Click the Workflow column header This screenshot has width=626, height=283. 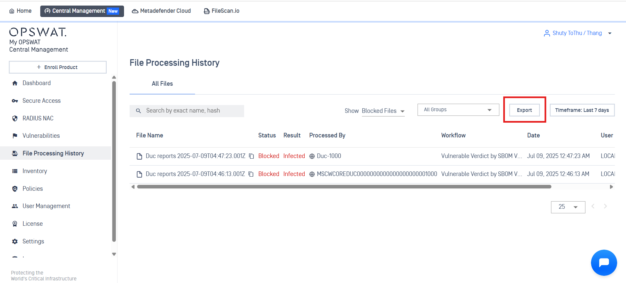453,135
